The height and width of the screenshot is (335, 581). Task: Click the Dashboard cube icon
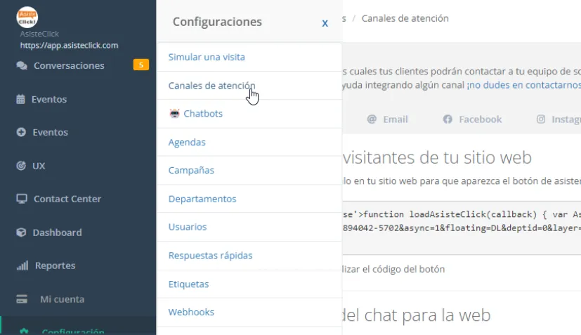tap(21, 232)
